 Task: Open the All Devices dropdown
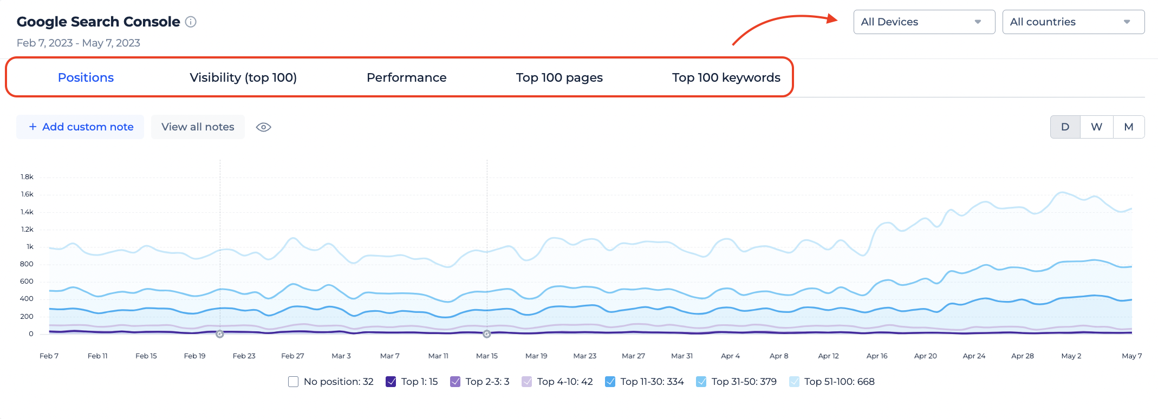pos(924,22)
